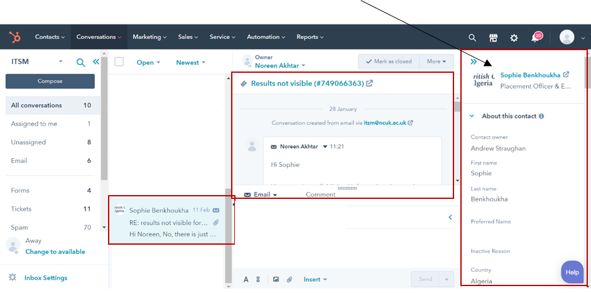Search the ITSM inbox with magnifier icon

pos(80,62)
